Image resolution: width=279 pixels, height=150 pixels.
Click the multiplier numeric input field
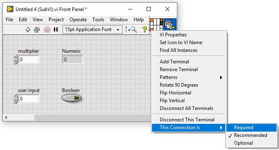[x=29, y=59]
